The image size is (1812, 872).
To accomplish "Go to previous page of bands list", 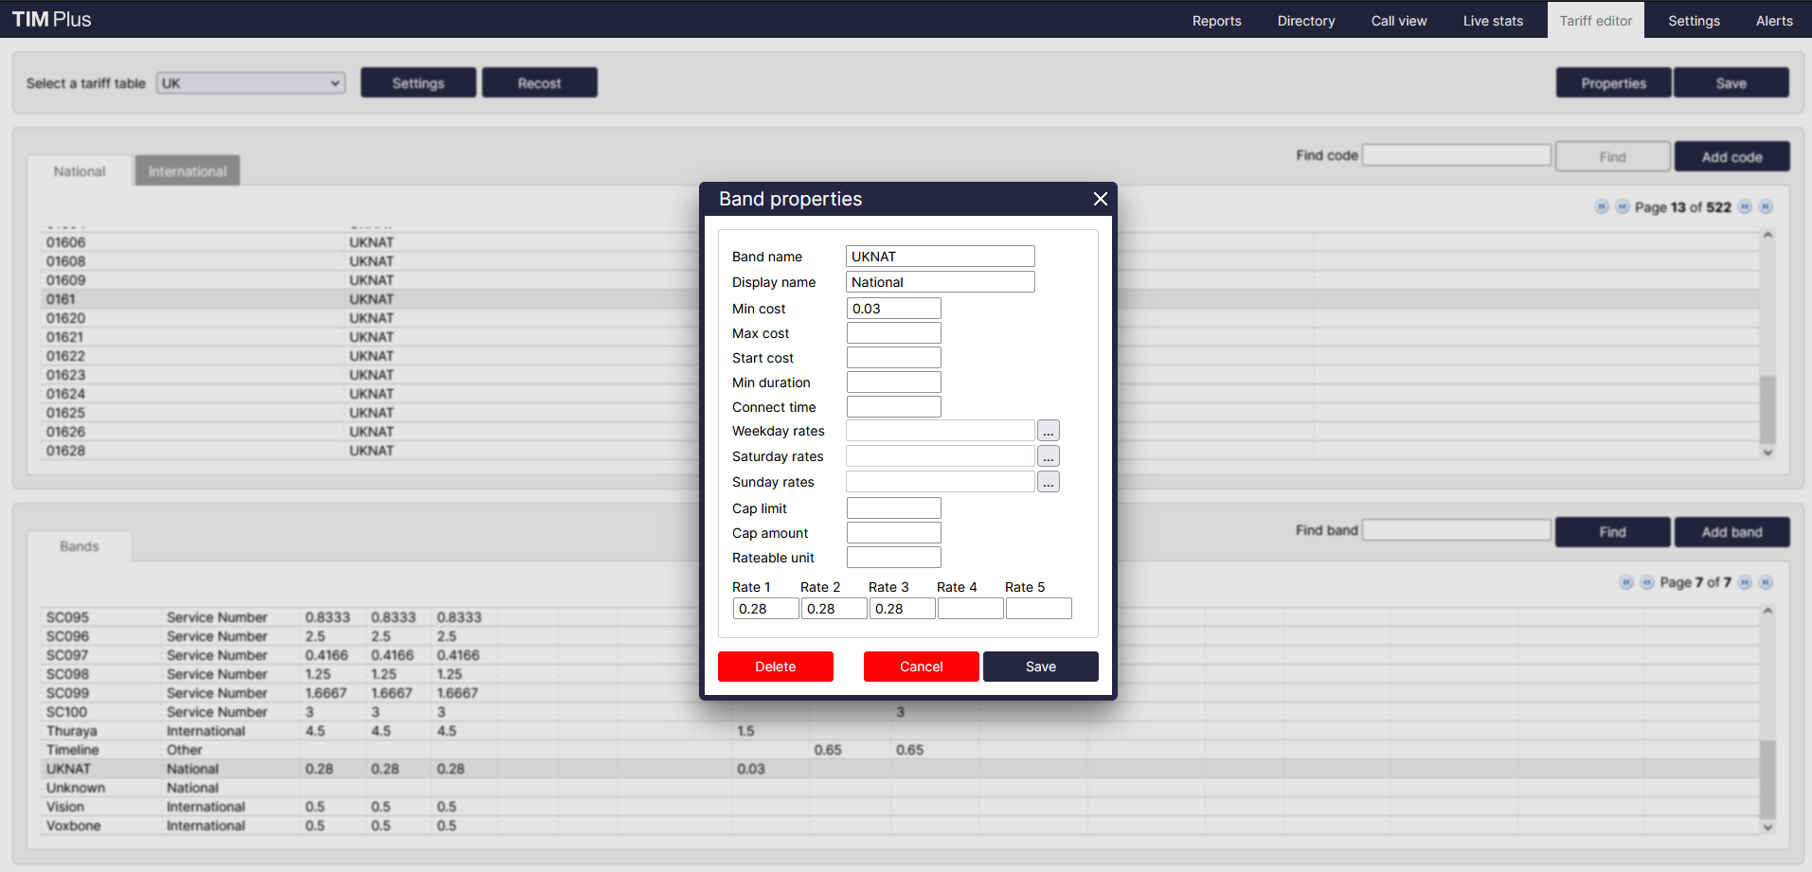I will (1647, 582).
